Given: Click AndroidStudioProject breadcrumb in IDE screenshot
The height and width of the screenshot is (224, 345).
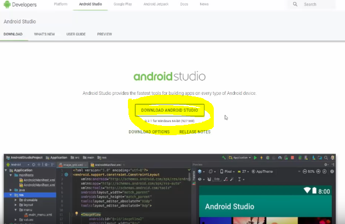Looking at the screenshot, I should coord(25,158).
